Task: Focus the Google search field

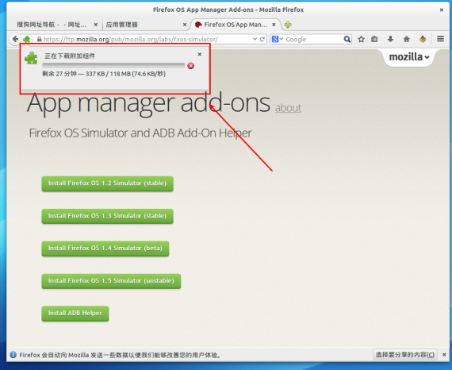Action: pyautogui.click(x=314, y=39)
